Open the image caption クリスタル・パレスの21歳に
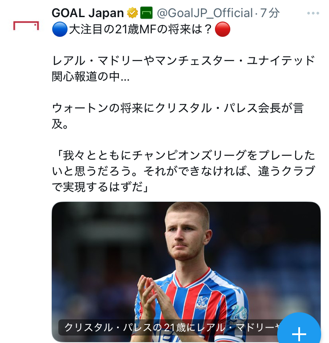 pyautogui.click(x=171, y=327)
